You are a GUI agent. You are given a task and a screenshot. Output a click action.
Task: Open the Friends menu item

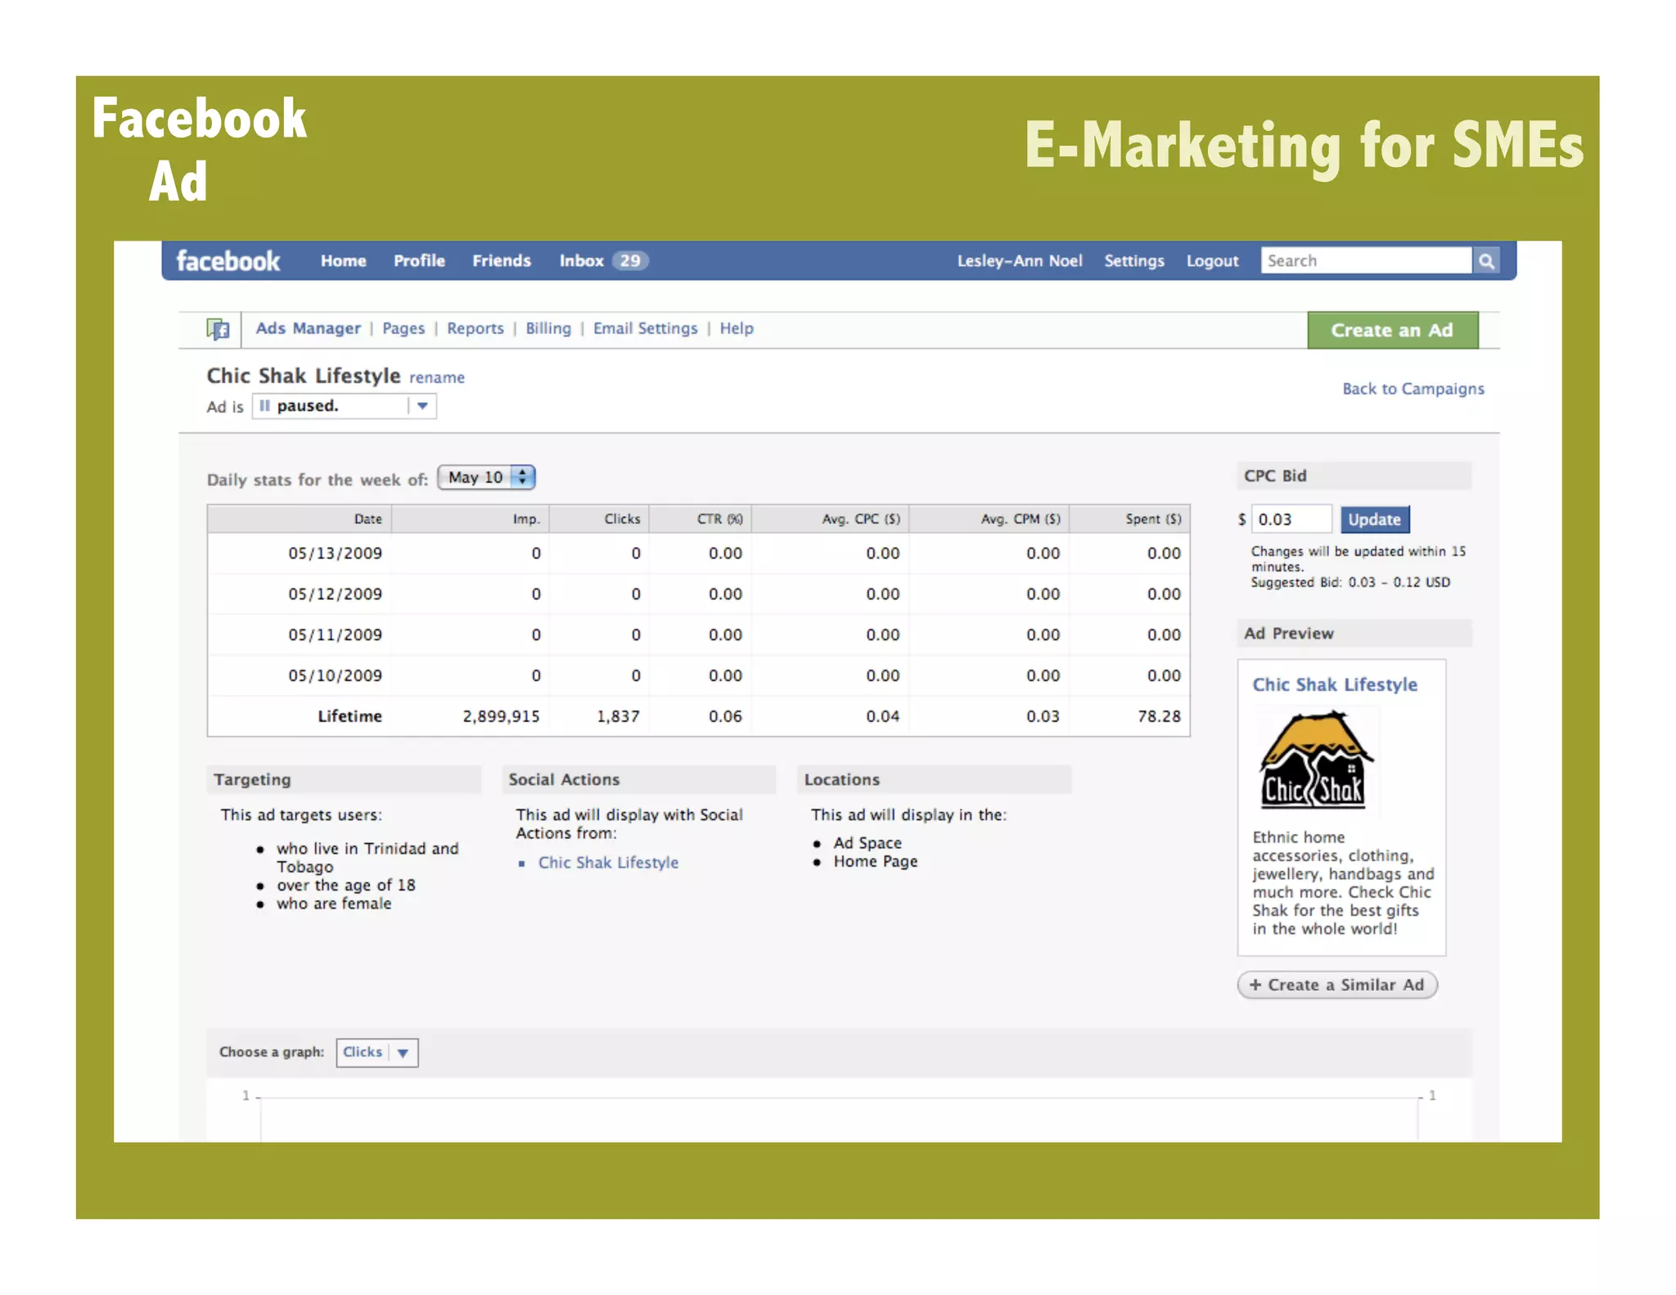click(501, 261)
